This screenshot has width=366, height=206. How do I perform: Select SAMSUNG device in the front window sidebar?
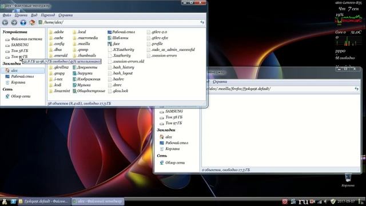tap(17, 45)
